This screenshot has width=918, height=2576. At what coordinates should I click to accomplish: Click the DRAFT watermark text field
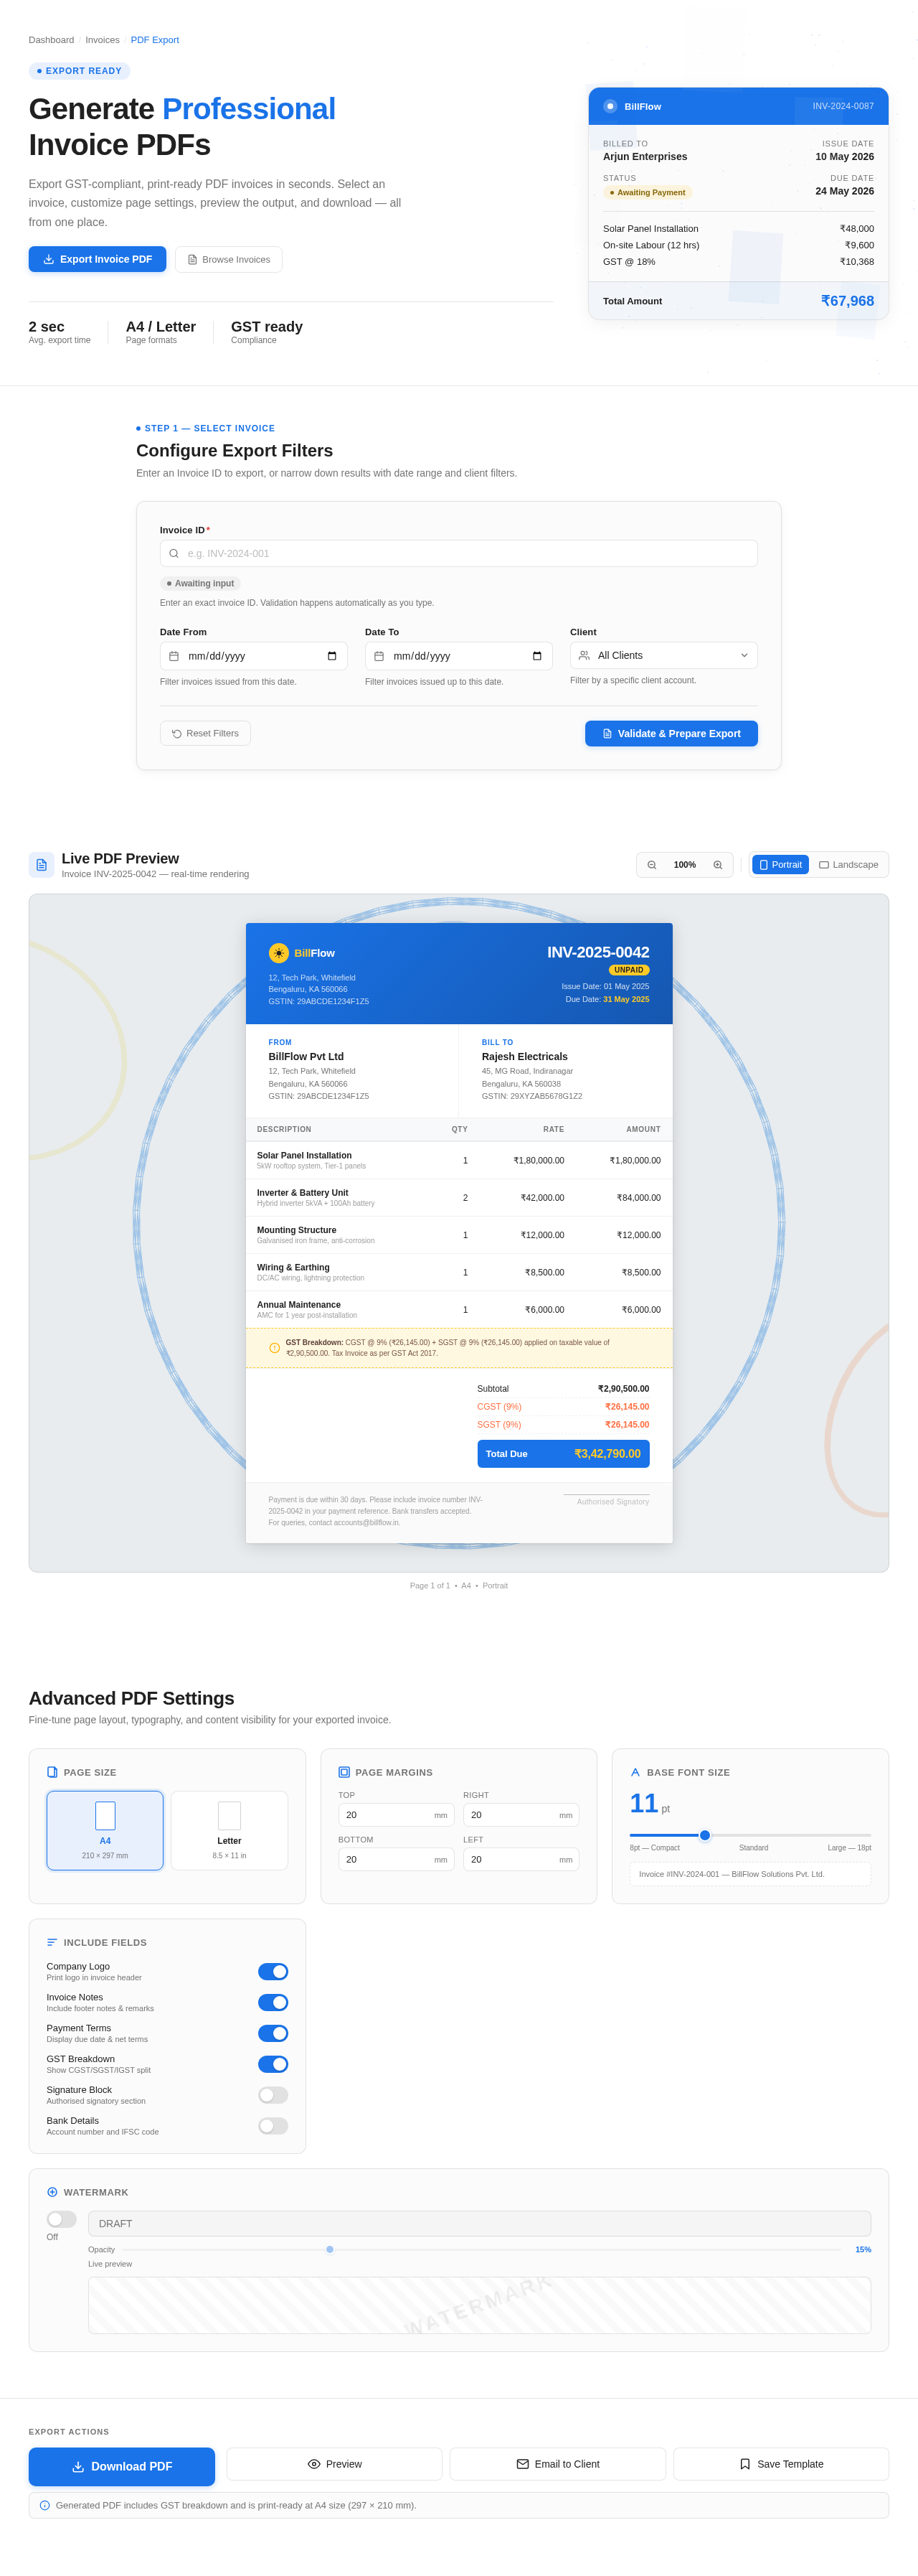(480, 2224)
